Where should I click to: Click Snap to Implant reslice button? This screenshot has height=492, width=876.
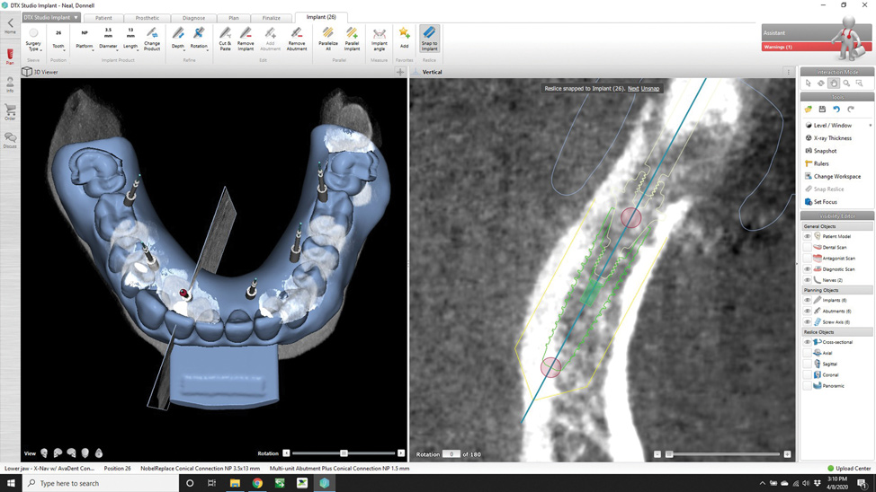(429, 38)
